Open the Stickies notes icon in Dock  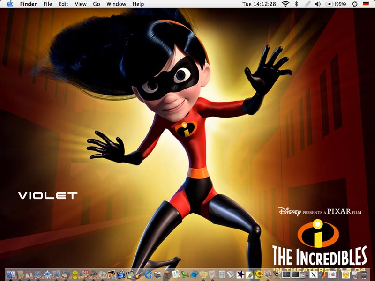pos(203,274)
